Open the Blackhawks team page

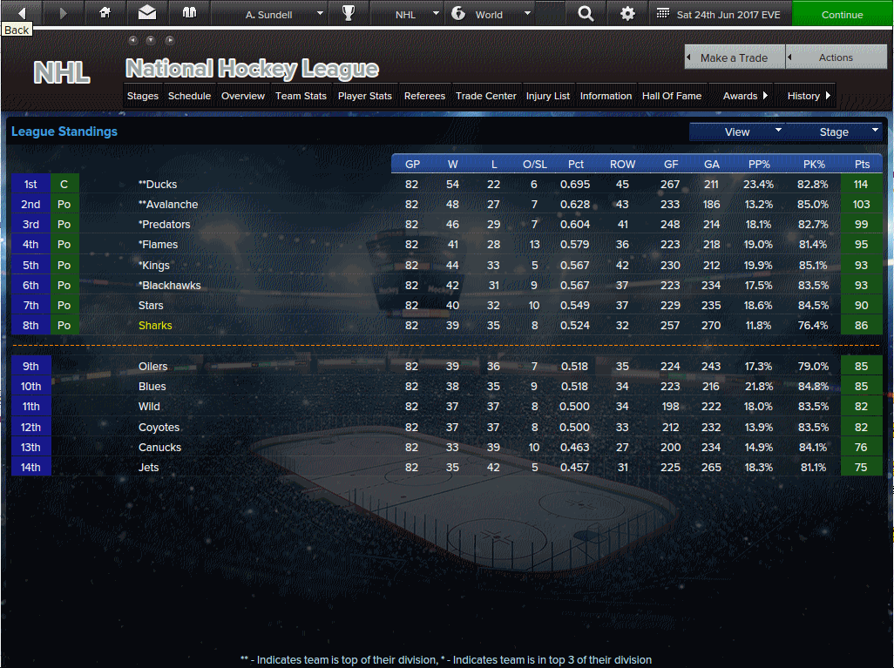pyautogui.click(x=169, y=285)
